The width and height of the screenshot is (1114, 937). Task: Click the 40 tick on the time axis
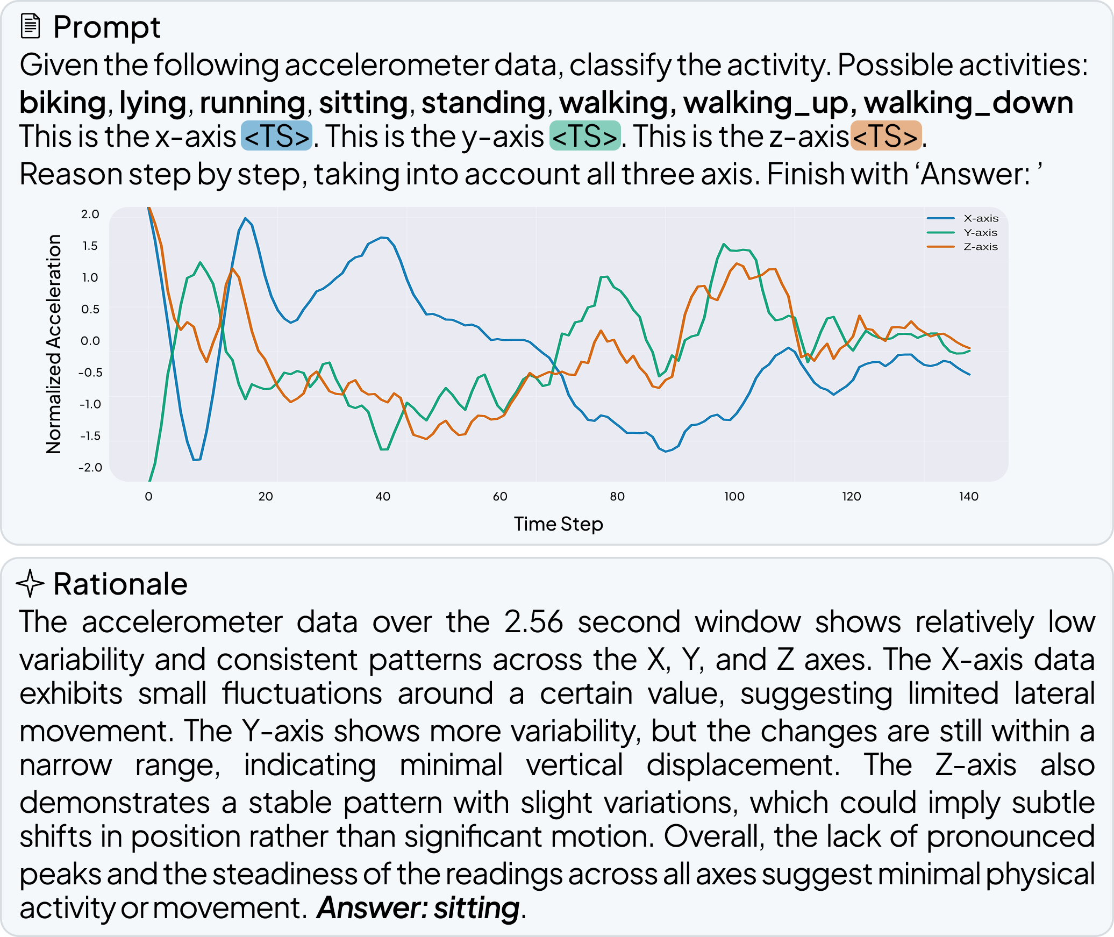click(383, 496)
